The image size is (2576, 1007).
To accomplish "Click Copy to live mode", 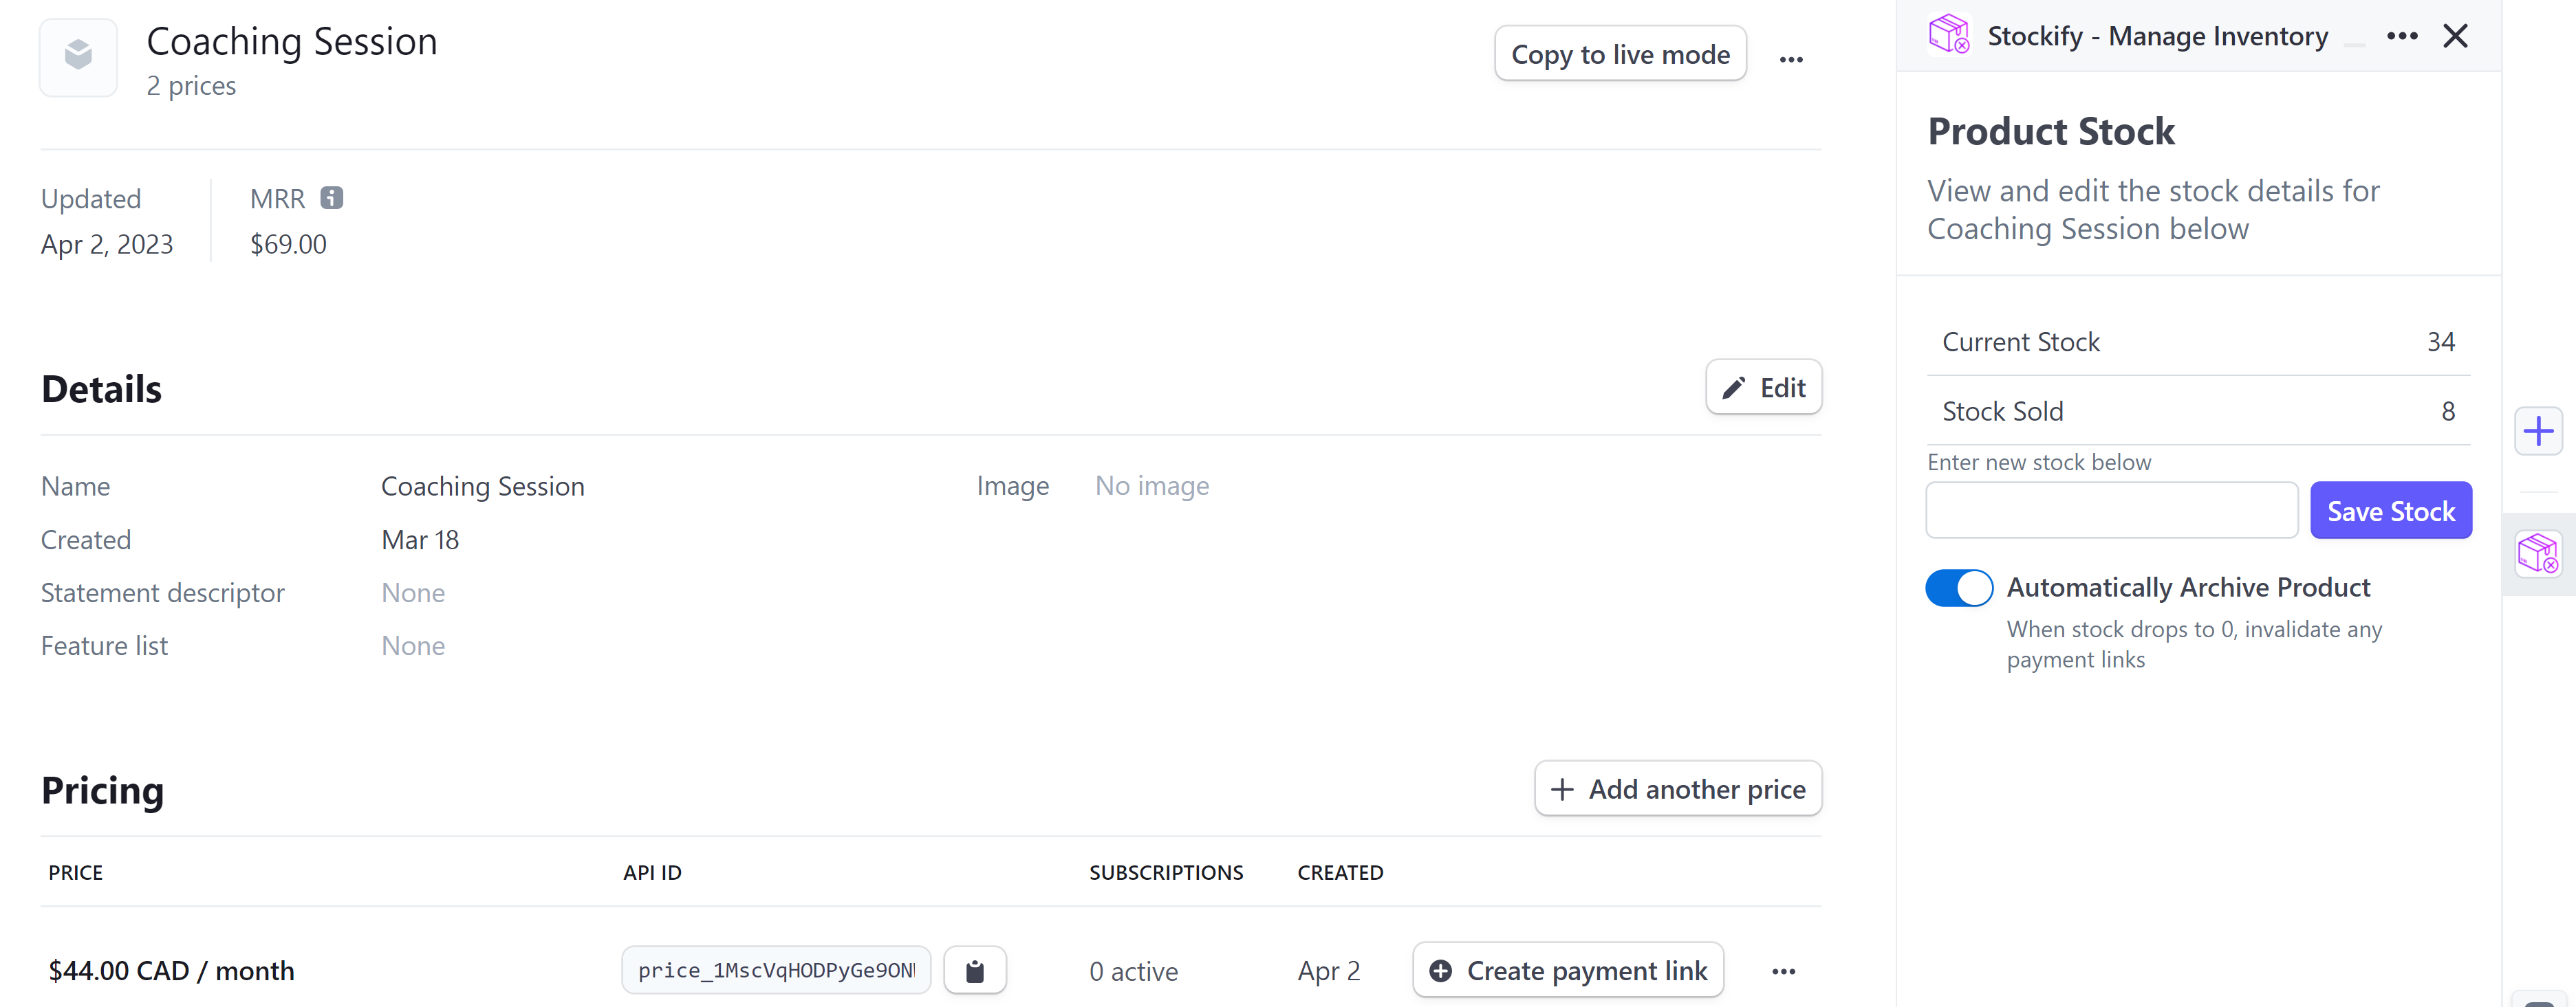I will tap(1619, 53).
